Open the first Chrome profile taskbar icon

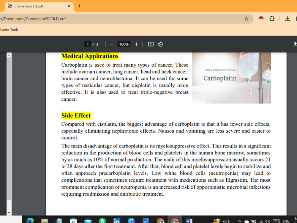coord(160,221)
